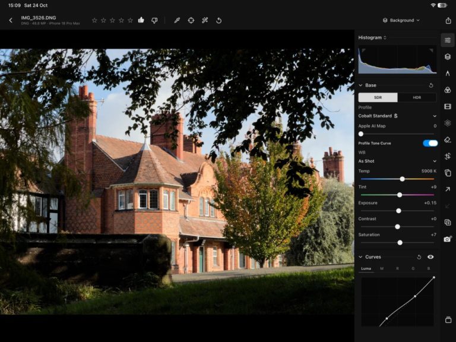Viewport: 456px width, 342px height.
Task: Click the battery indicator in the status bar
Action: [442, 5]
